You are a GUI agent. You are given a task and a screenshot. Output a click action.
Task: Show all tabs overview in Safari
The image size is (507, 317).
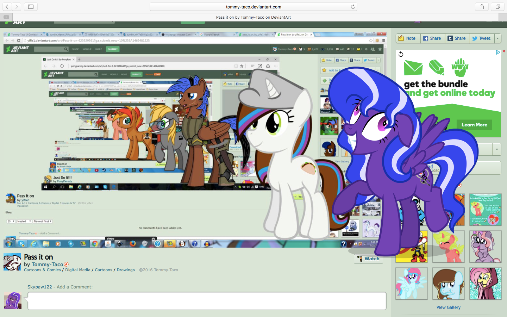point(497,7)
